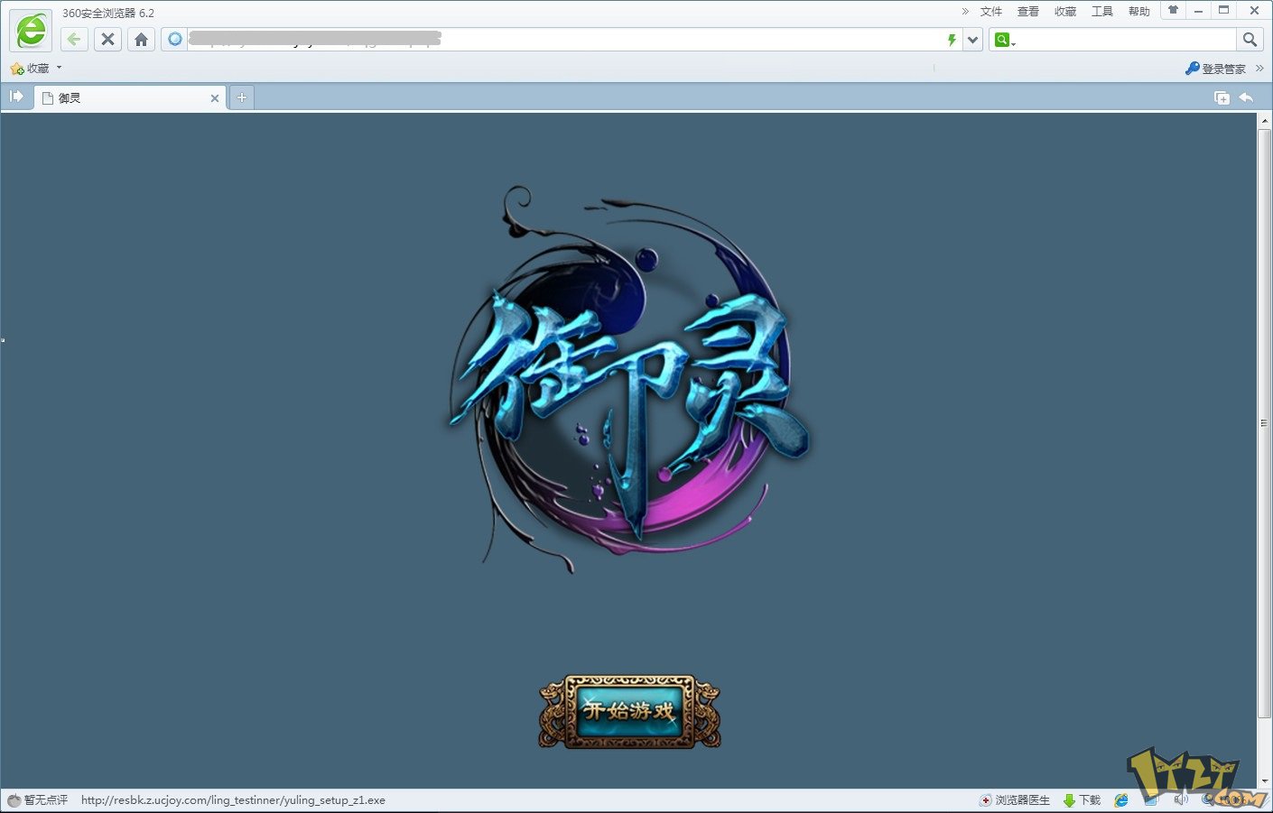Expand the bookmarks bar overflow chevron
The image size is (1273, 813).
point(1259,69)
